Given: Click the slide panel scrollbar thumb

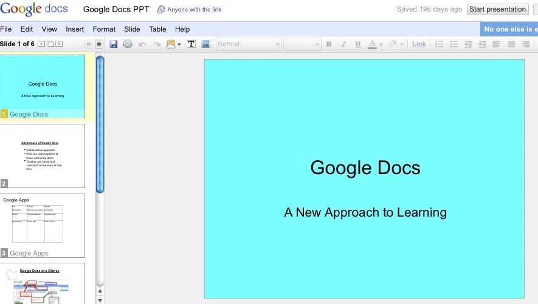Looking at the screenshot, I should click(x=100, y=124).
